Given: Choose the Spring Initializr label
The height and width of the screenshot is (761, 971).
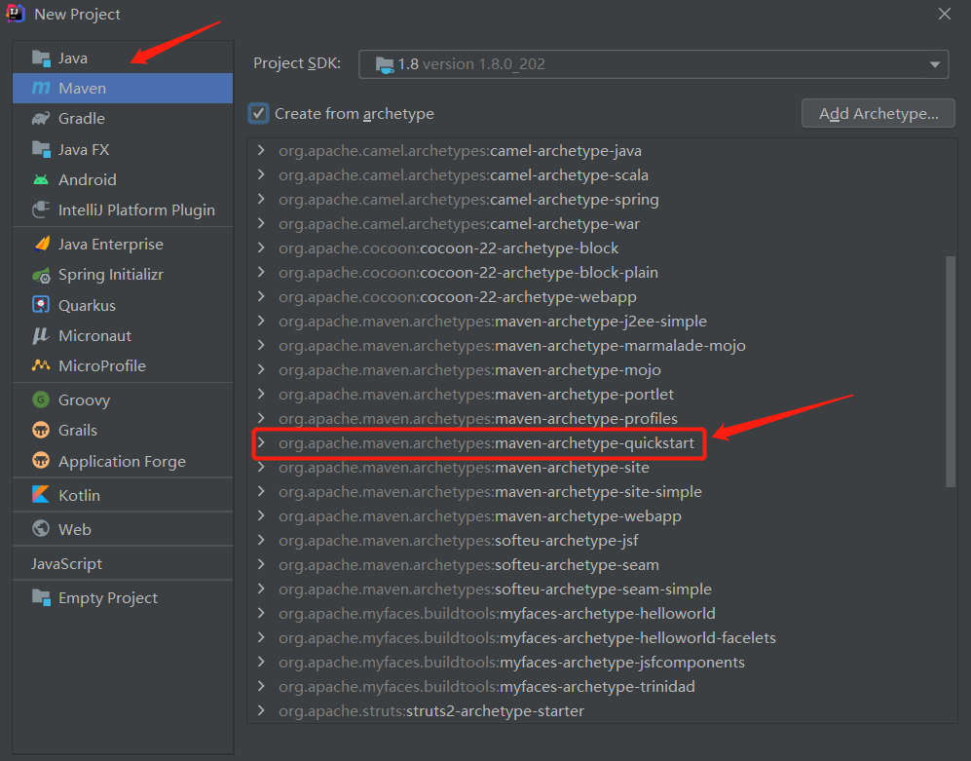Looking at the screenshot, I should [x=111, y=275].
